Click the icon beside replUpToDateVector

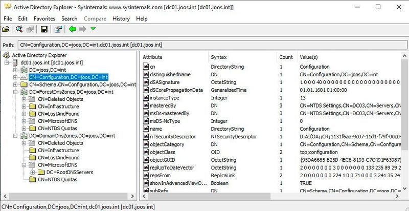click(x=146, y=167)
